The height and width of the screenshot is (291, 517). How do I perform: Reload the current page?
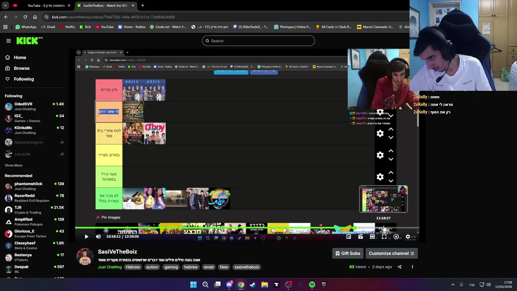pyautogui.click(x=25, y=17)
